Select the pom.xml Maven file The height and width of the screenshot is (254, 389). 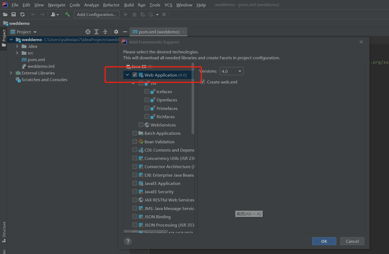33,59
